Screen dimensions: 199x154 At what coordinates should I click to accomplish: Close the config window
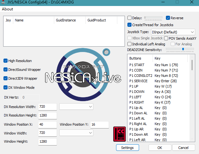[x=192, y=2]
